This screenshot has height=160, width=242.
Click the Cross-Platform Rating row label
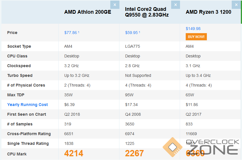pyautogui.click(x=29, y=134)
